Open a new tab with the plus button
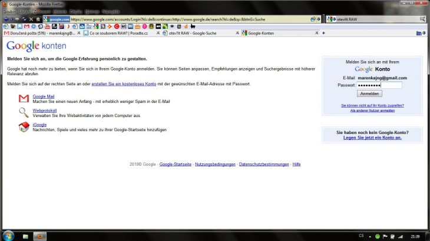This screenshot has height=241, width=430. click(x=323, y=33)
